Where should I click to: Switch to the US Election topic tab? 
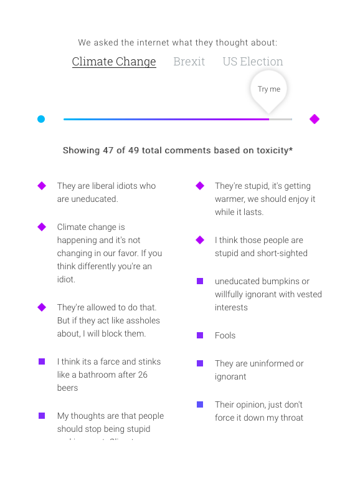[x=253, y=61]
